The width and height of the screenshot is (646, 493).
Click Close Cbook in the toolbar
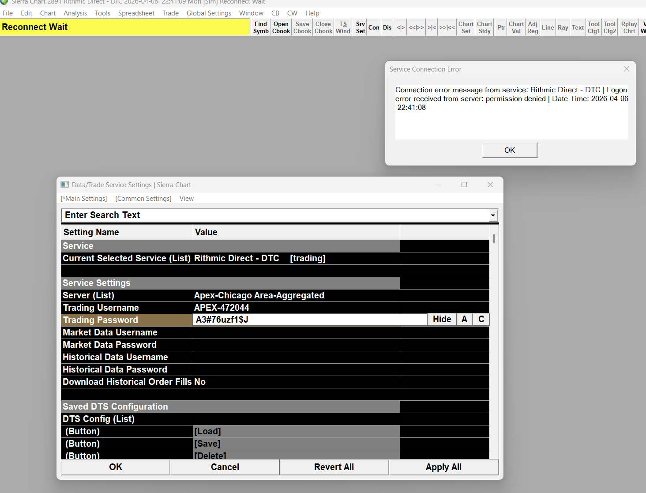click(x=323, y=27)
